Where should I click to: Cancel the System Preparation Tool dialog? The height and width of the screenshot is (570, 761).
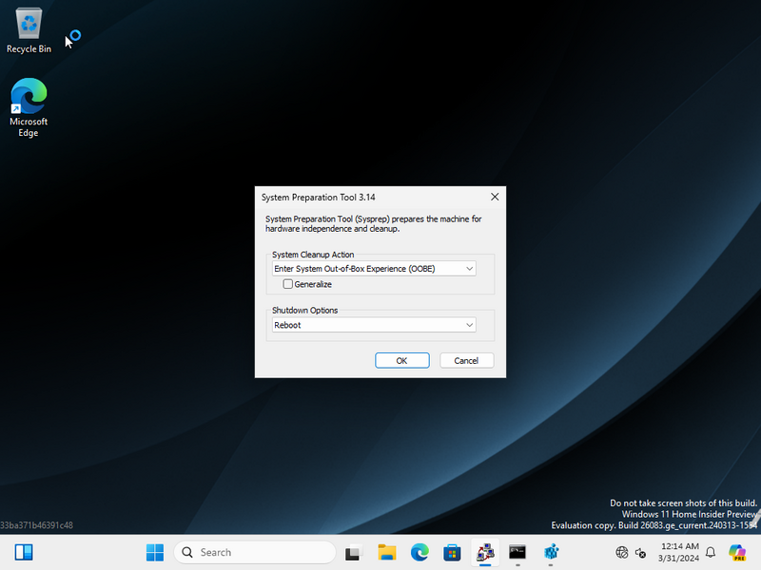coord(466,361)
